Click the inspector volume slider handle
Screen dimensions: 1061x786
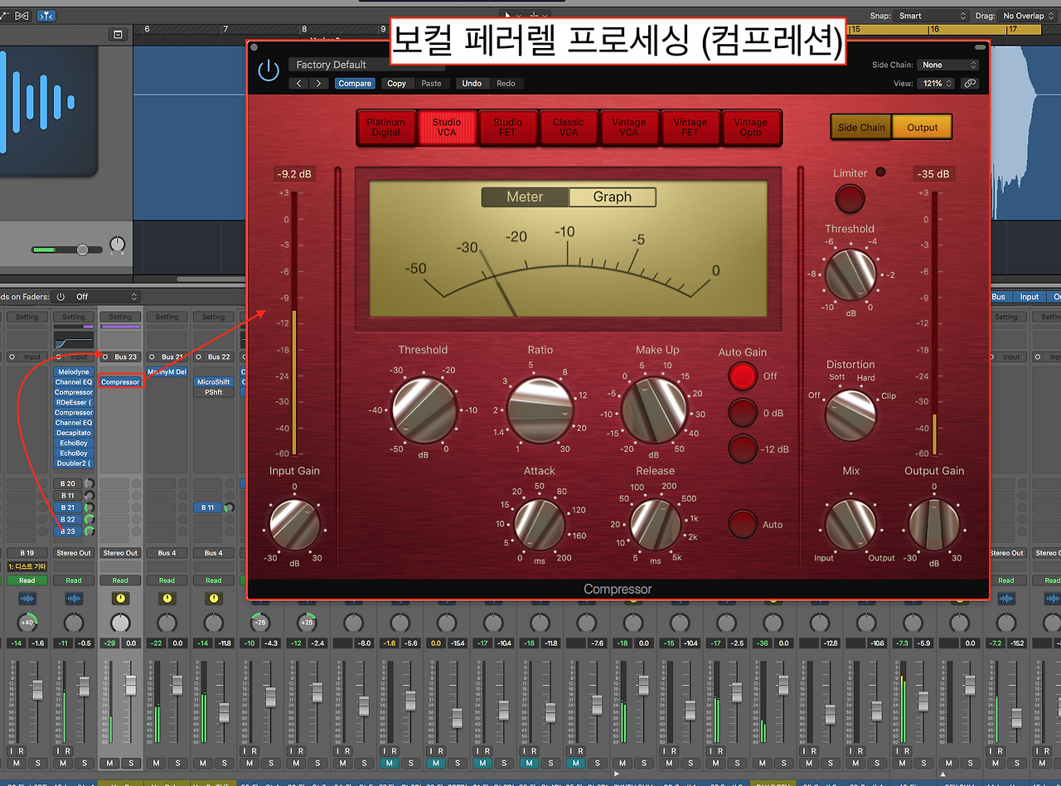(x=82, y=250)
